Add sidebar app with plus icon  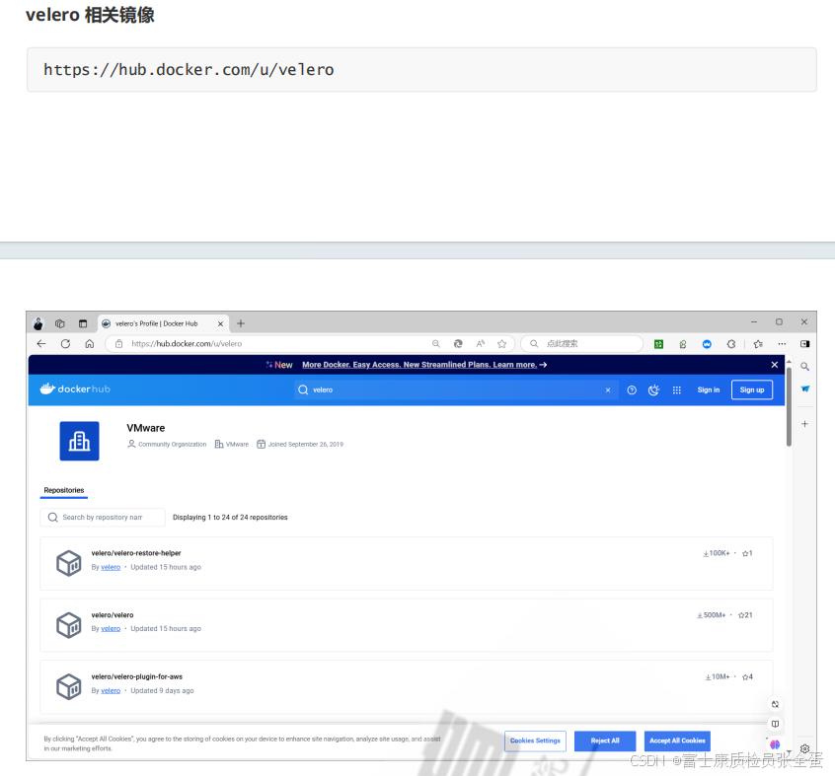(804, 424)
